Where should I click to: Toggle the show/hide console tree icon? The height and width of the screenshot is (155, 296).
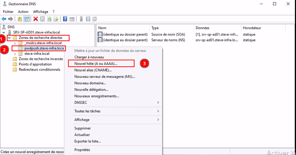27,19
